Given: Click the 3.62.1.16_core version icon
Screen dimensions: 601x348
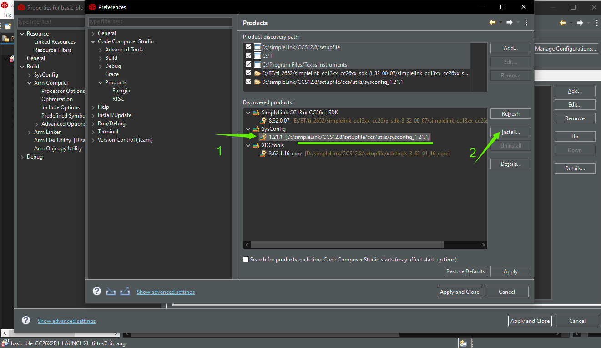Looking at the screenshot, I should pos(263,154).
